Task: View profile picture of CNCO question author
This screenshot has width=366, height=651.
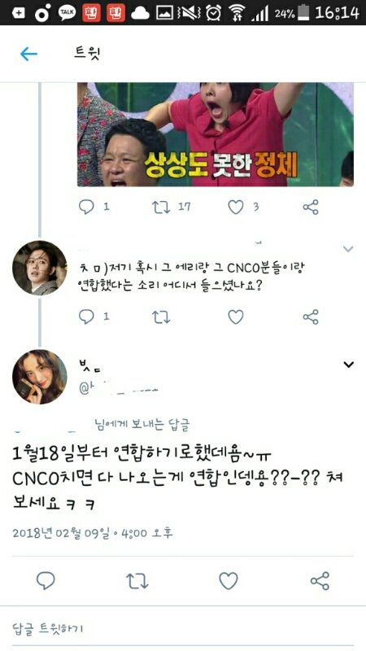Action: pyautogui.click(x=39, y=268)
